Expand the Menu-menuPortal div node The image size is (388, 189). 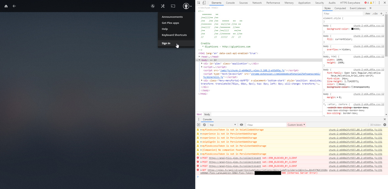pos(202,80)
